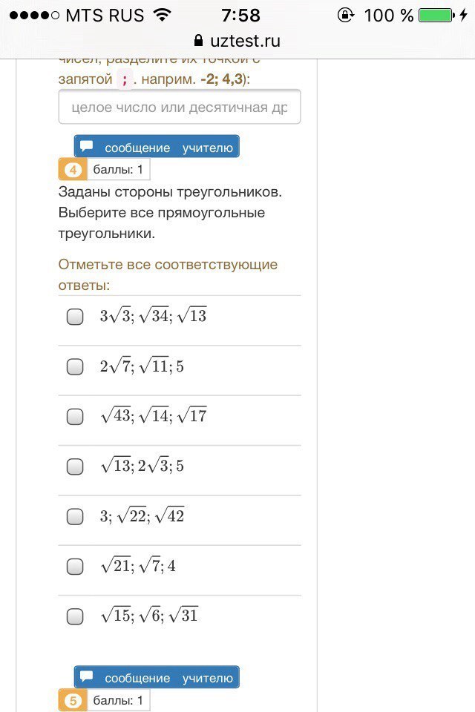Click the answer input field above question 4
Image resolution: width=475 pixels, height=712 pixels.
(180, 108)
